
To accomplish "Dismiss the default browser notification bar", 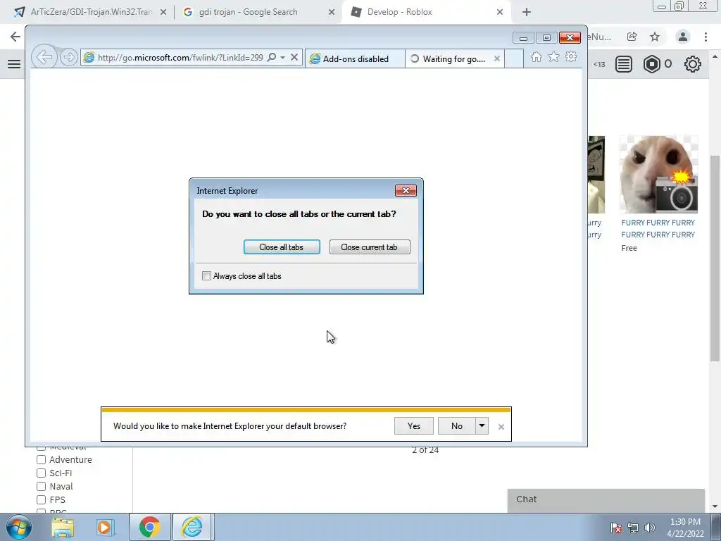I will pyautogui.click(x=501, y=427).
